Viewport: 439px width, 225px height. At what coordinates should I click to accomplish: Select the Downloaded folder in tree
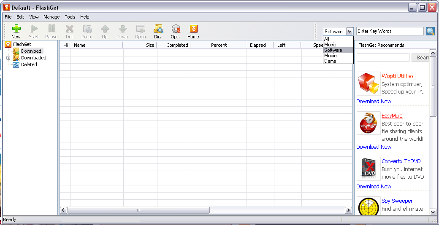tap(34, 58)
